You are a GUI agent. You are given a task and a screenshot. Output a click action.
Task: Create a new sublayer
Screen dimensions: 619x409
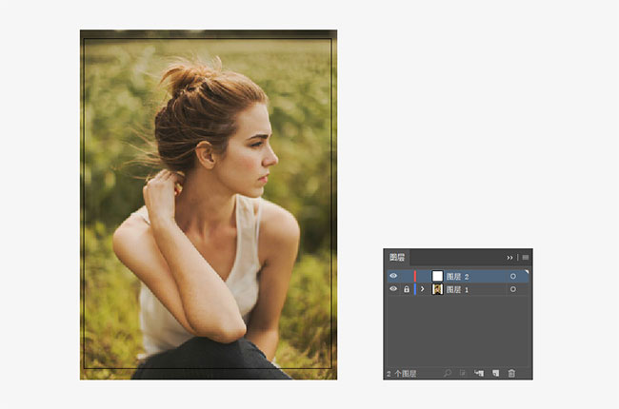click(479, 373)
